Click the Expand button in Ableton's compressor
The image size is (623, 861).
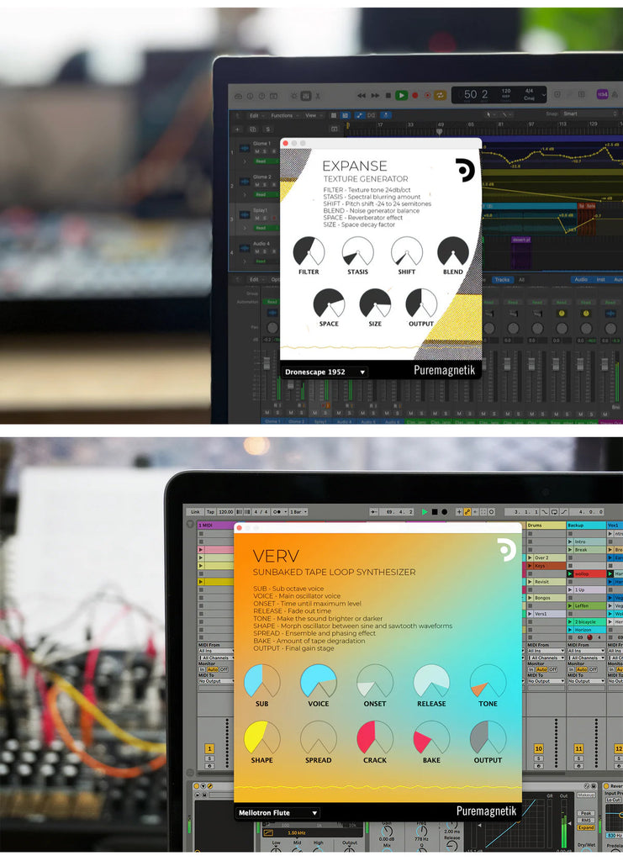[x=586, y=827]
